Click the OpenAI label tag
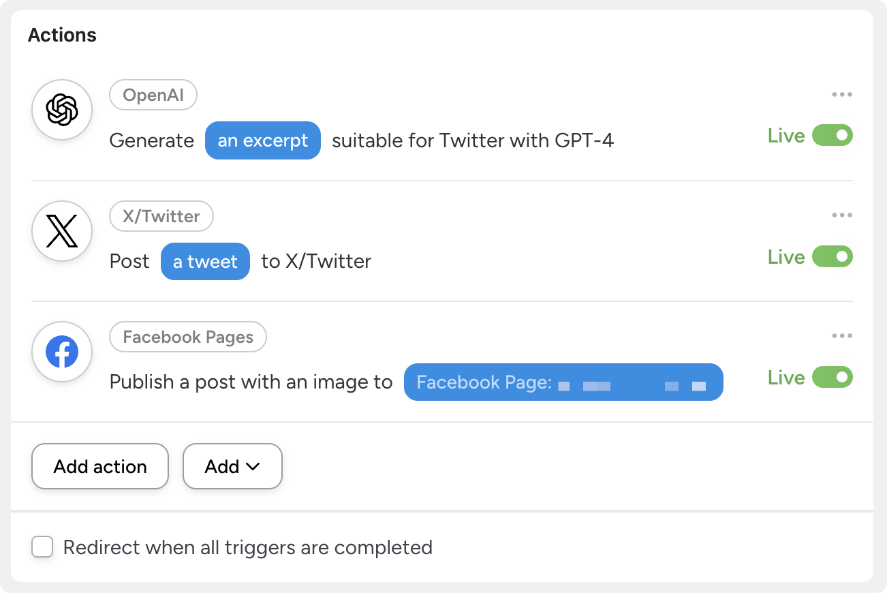The height and width of the screenshot is (593, 887). 153,95
